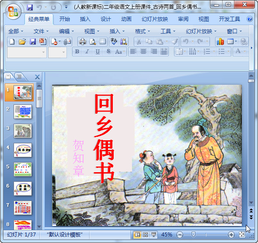Click the Copy icon
Screen dimensions: 258x243
(x=149, y=42)
